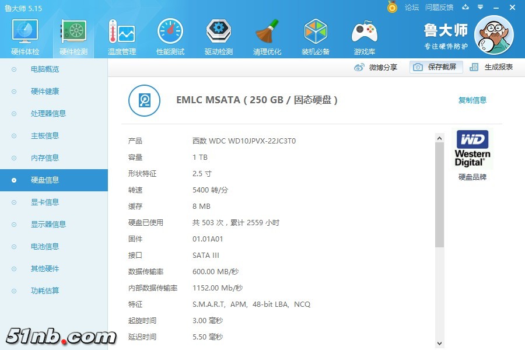Switch to 处理器信息 in the sidebar

coord(48,114)
